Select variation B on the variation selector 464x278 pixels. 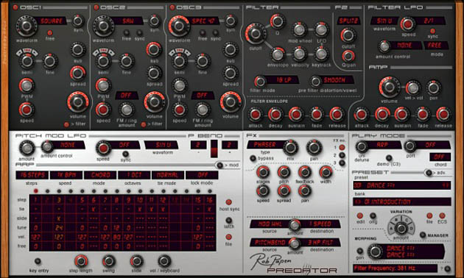396,219
